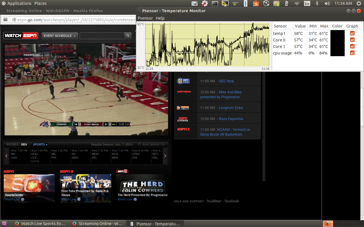Open the Longhorn Extra link
The height and width of the screenshot is (227, 364).
click(231, 108)
